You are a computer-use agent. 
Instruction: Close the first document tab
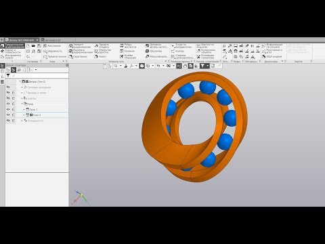coord(37,40)
